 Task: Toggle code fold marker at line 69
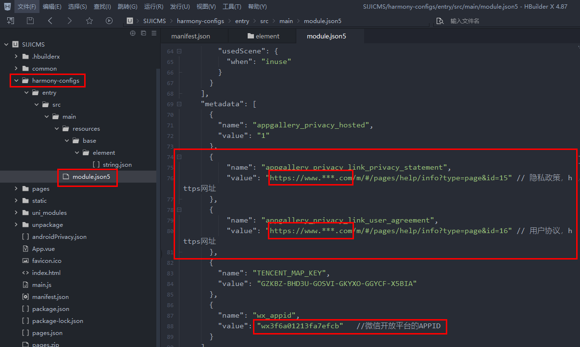tap(179, 104)
